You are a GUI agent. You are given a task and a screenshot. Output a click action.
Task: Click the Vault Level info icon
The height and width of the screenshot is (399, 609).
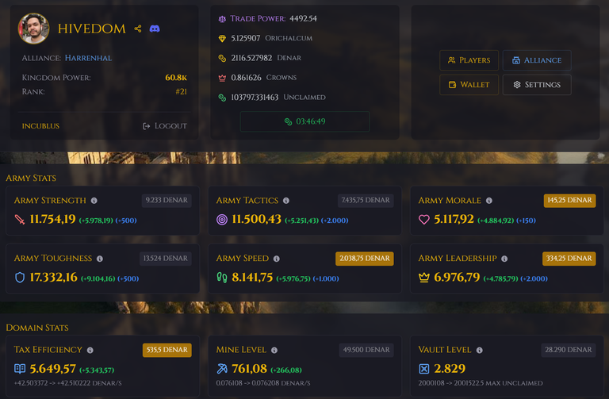pyautogui.click(x=480, y=350)
